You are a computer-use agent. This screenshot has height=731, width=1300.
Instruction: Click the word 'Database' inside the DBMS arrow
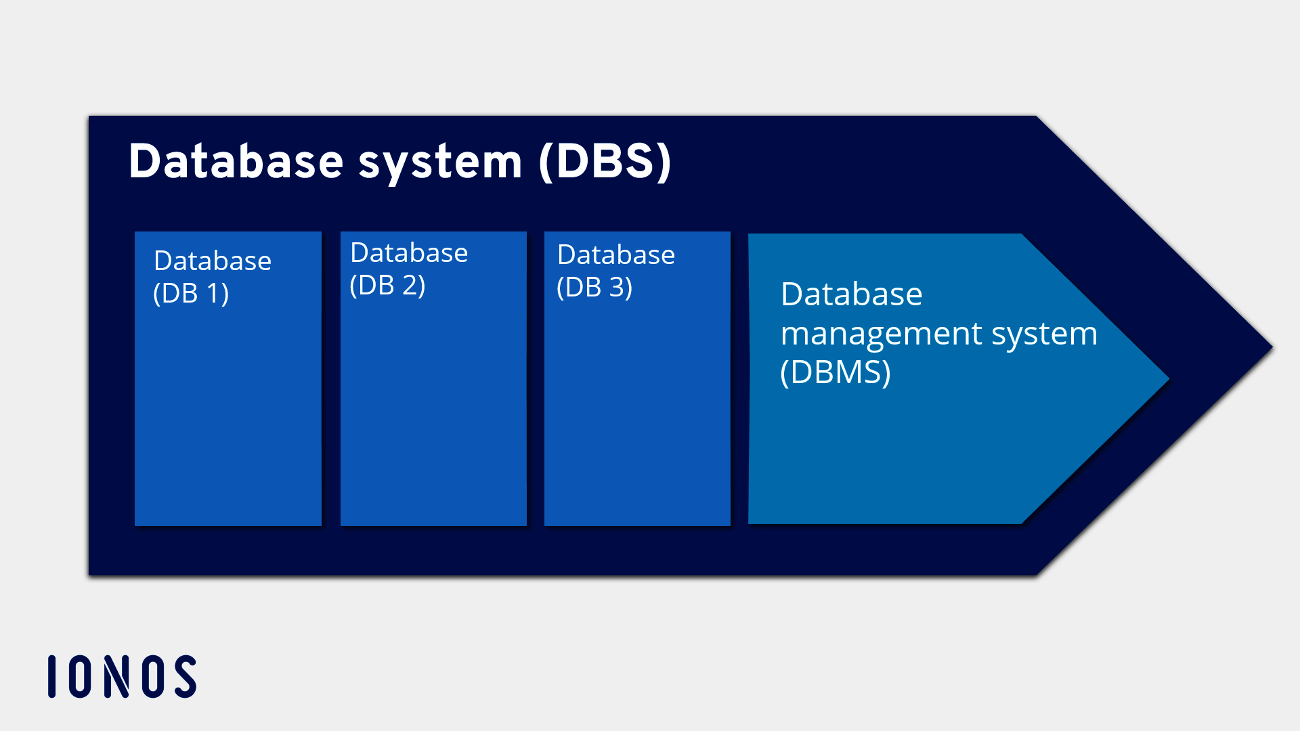tap(851, 294)
